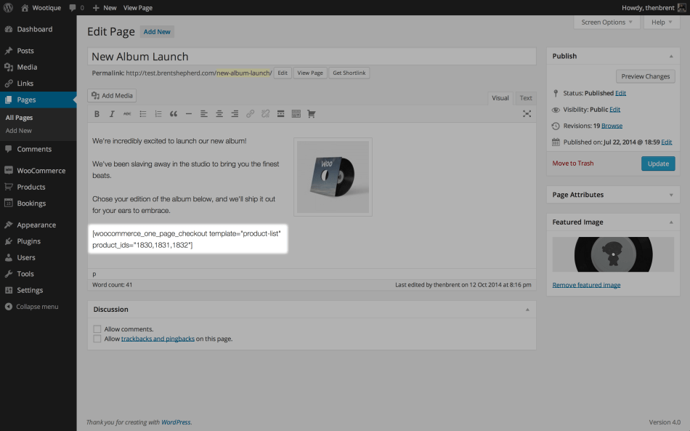Enable the Allow comments checkbox
The width and height of the screenshot is (690, 431).
click(97, 329)
